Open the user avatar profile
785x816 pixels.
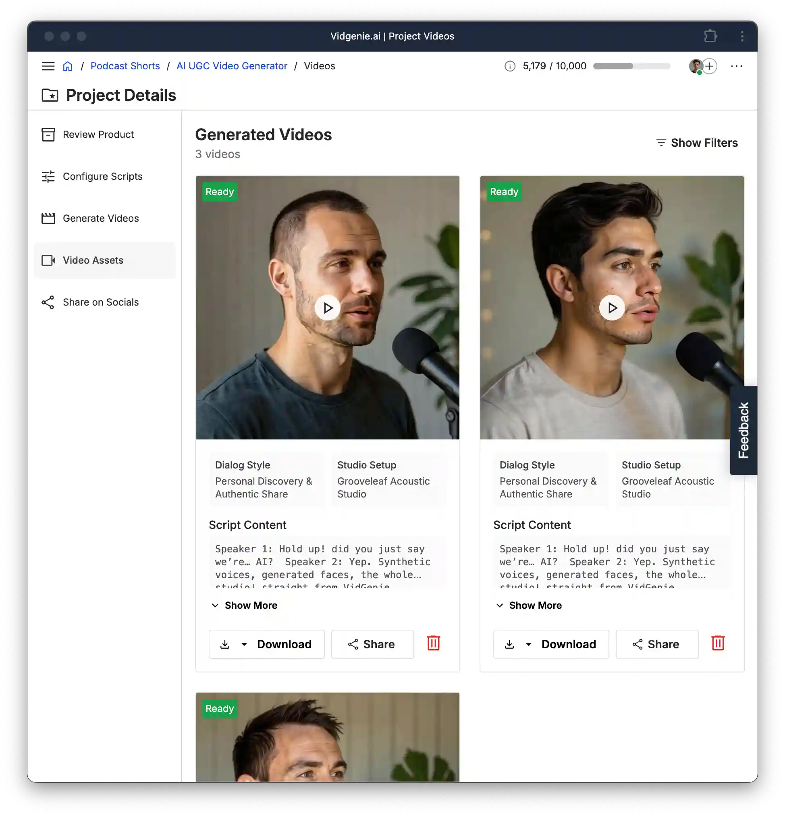[696, 66]
